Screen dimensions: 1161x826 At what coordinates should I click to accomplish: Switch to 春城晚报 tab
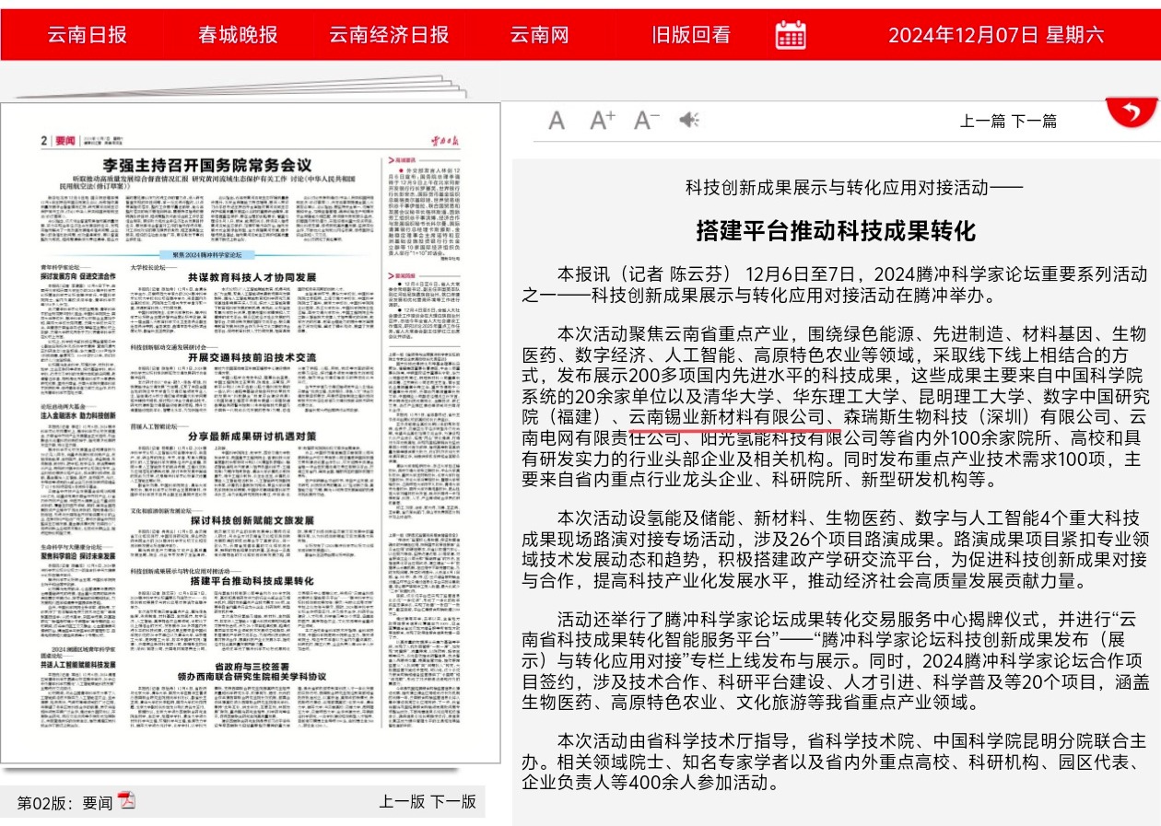238,35
